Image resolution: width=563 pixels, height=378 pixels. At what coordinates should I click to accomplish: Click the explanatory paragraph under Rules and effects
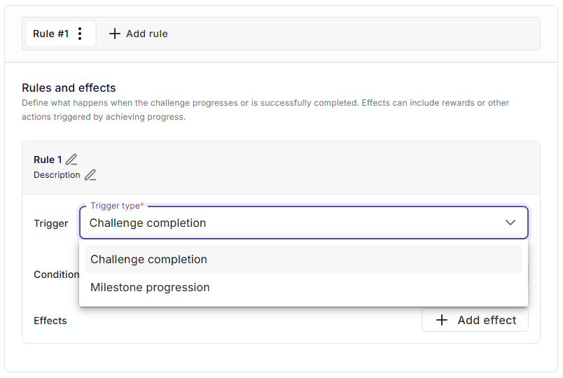265,109
